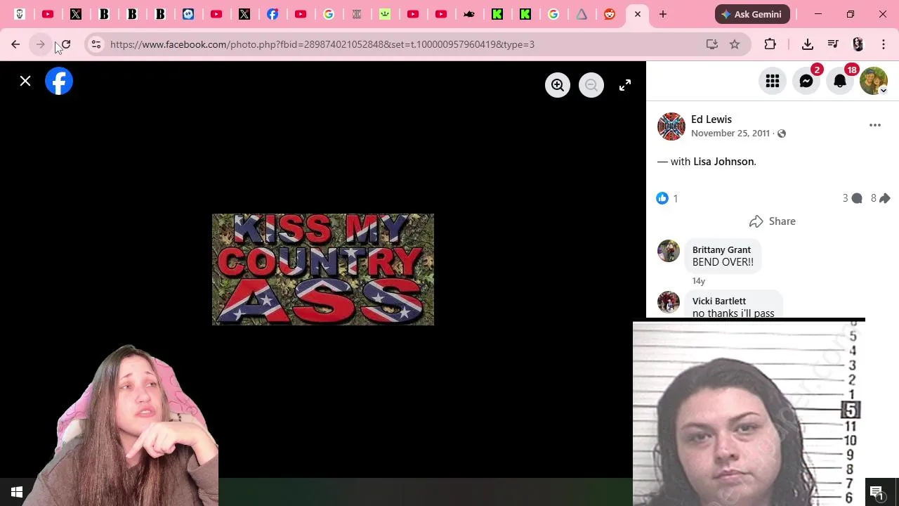899x506 pixels.
Task: Open Vicki Bartlett's avatar
Action: [669, 302]
